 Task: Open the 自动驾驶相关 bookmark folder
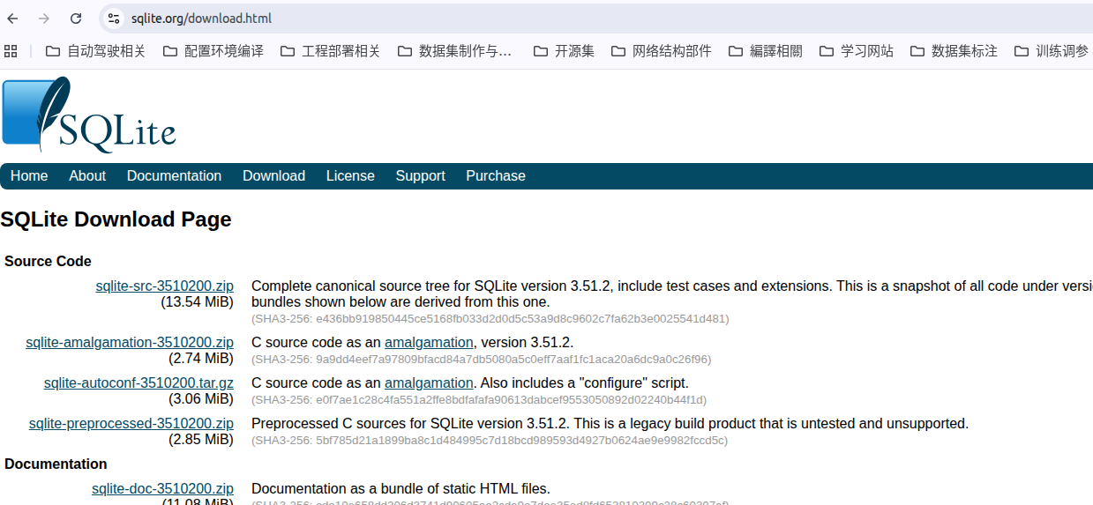[95, 51]
